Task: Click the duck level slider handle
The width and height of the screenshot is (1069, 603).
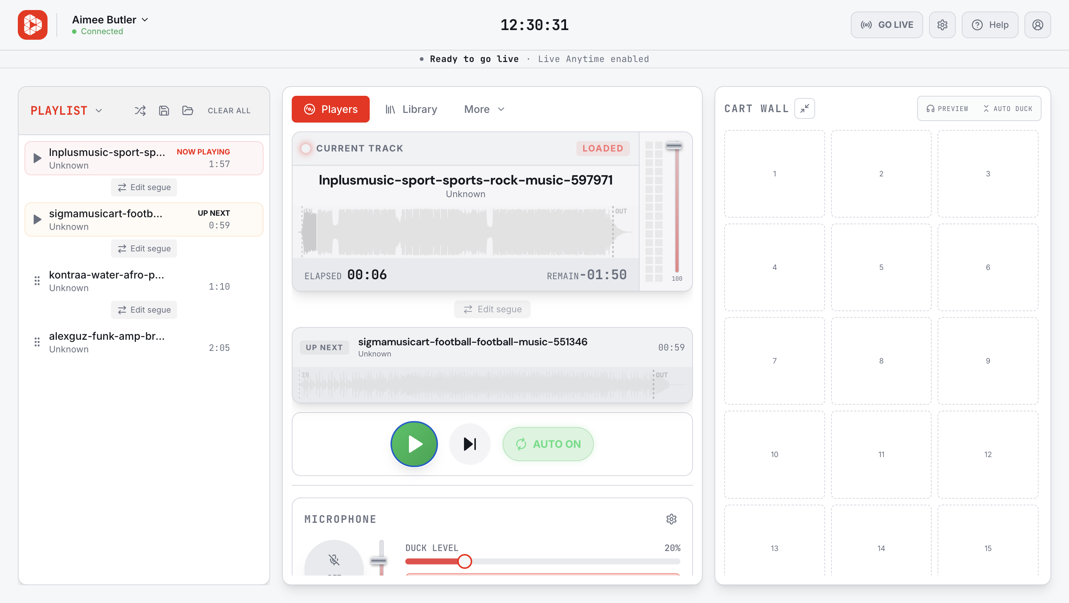Action: [x=464, y=561]
